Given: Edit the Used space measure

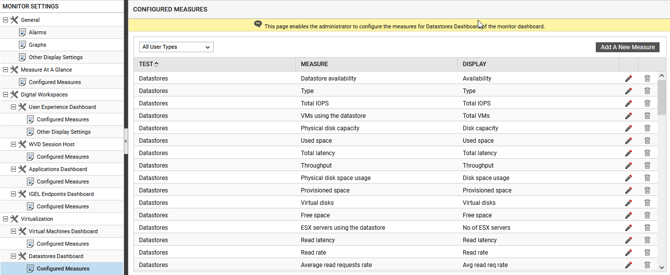Looking at the screenshot, I should pyautogui.click(x=629, y=141).
